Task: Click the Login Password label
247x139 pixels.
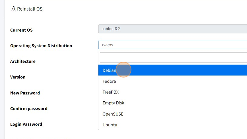Action: coord(26,124)
